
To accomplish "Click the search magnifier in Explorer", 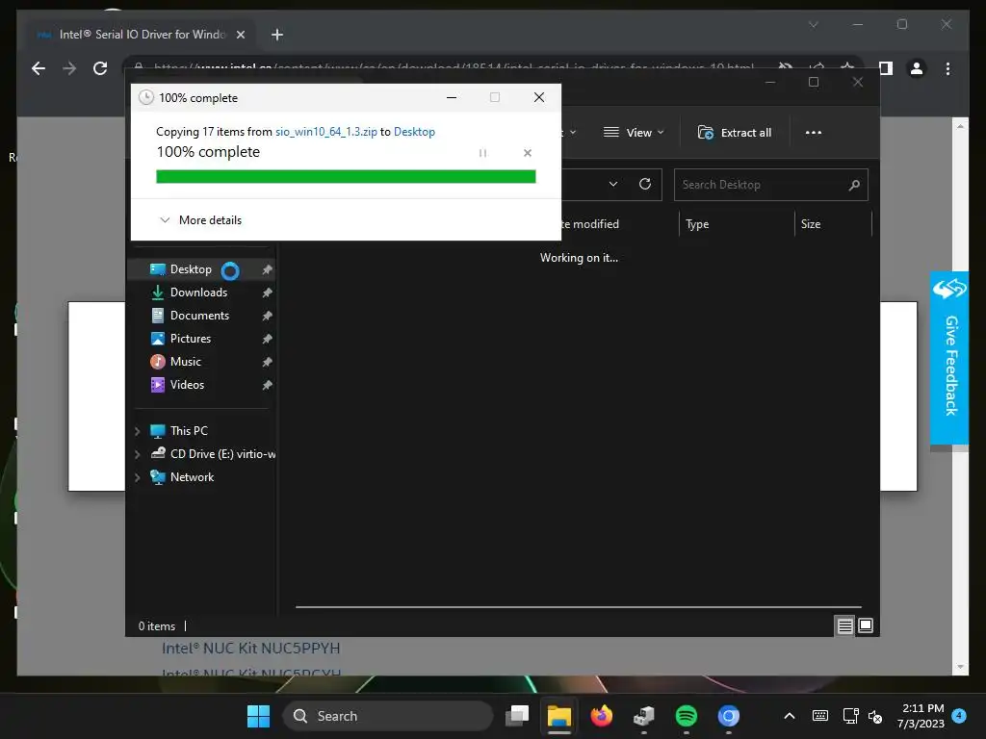I will [x=854, y=185].
